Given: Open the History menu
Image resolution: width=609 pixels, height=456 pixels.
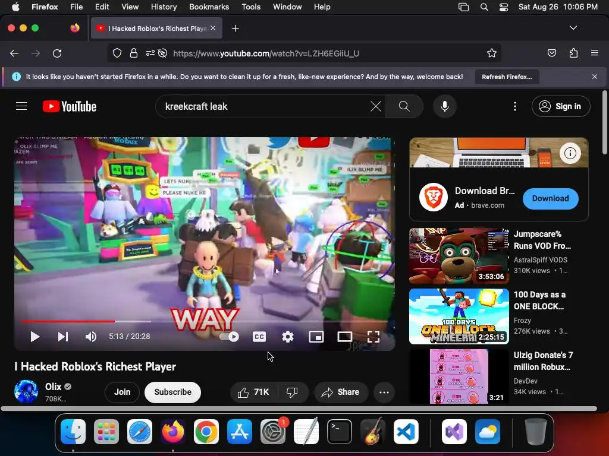Looking at the screenshot, I should (164, 7).
